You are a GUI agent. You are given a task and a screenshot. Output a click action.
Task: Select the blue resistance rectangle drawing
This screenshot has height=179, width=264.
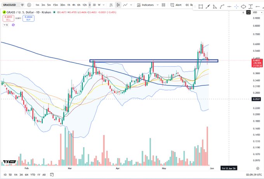point(154,61)
